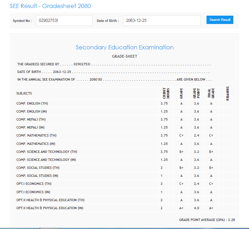This screenshot has height=229, width=249.
Task: Click the SUBJECTS column header
Action: click(x=24, y=93)
